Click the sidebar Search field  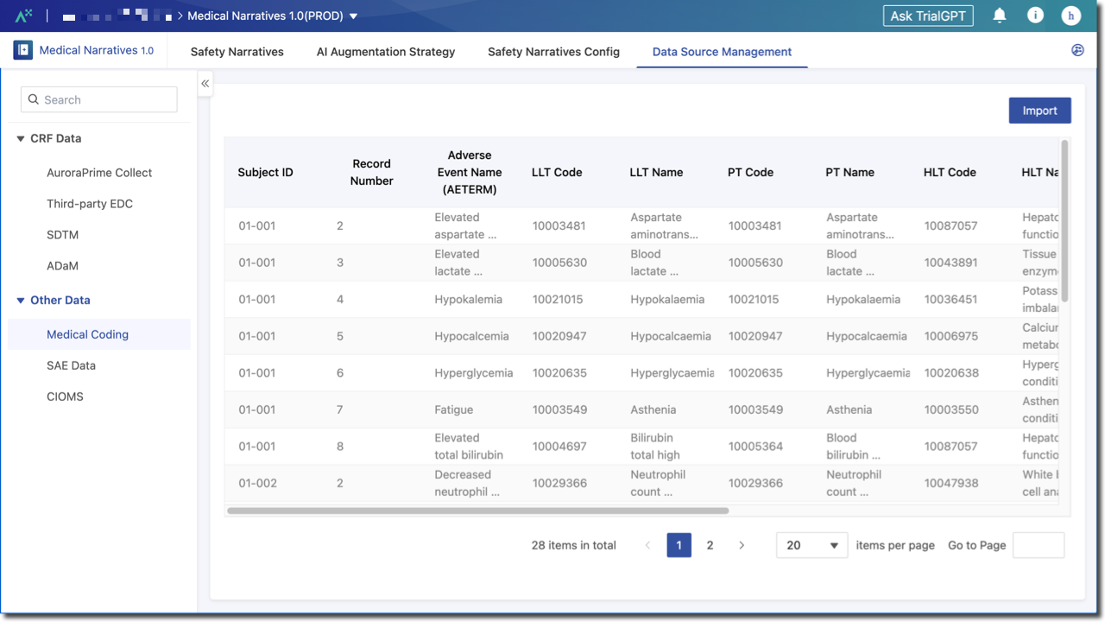(x=99, y=99)
